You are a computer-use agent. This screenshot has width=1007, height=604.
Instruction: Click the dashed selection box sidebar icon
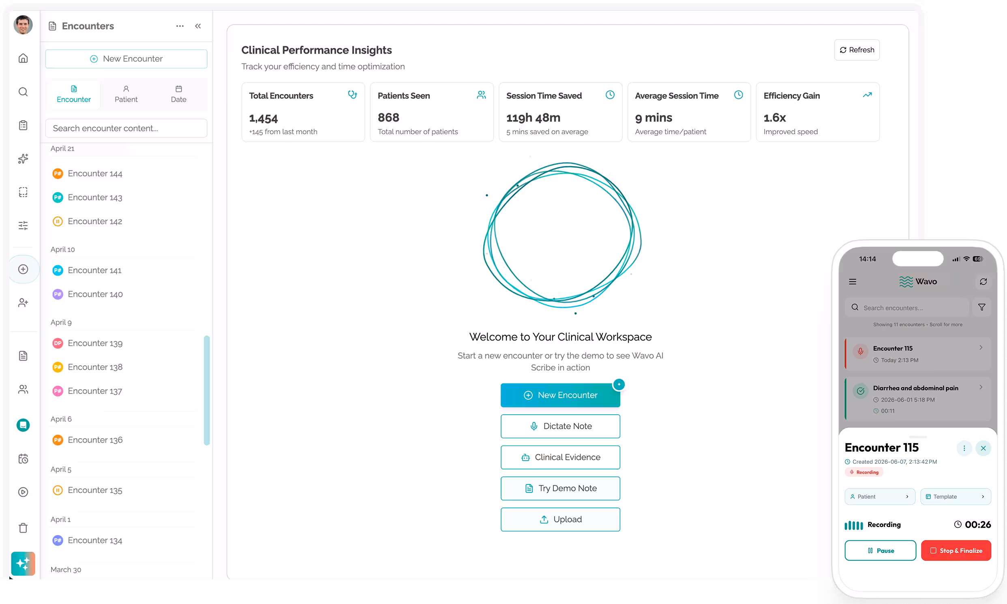click(x=23, y=192)
